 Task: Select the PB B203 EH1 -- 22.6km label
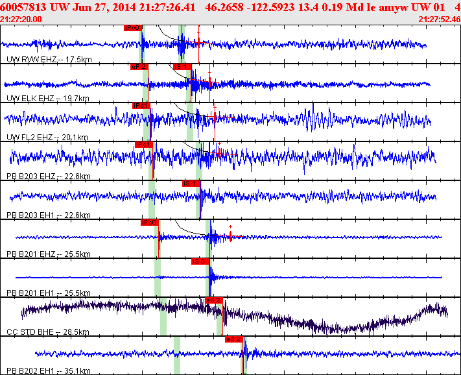[48, 215]
